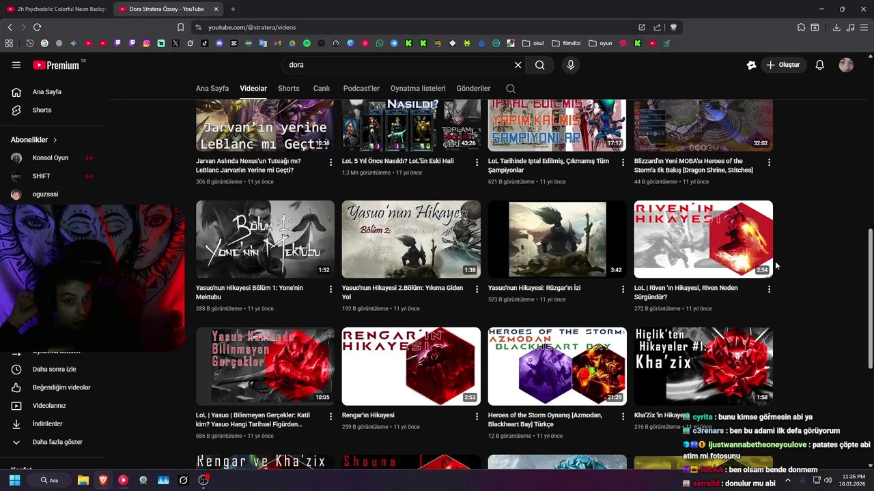Switch to channel Ana Sayfa tab
Image resolution: width=874 pixels, height=491 pixels.
[x=212, y=89]
